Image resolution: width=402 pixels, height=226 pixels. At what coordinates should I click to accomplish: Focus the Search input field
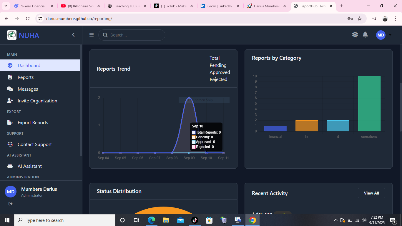[x=132, y=35]
